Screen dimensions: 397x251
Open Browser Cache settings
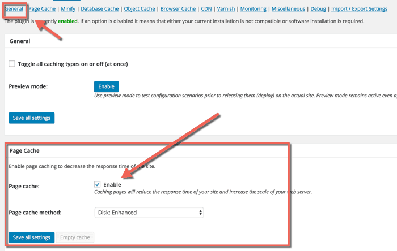pyautogui.click(x=178, y=9)
